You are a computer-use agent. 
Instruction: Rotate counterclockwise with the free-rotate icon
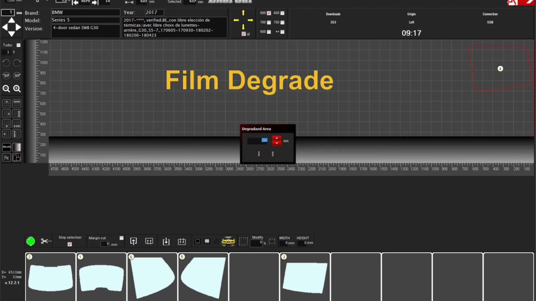6,63
